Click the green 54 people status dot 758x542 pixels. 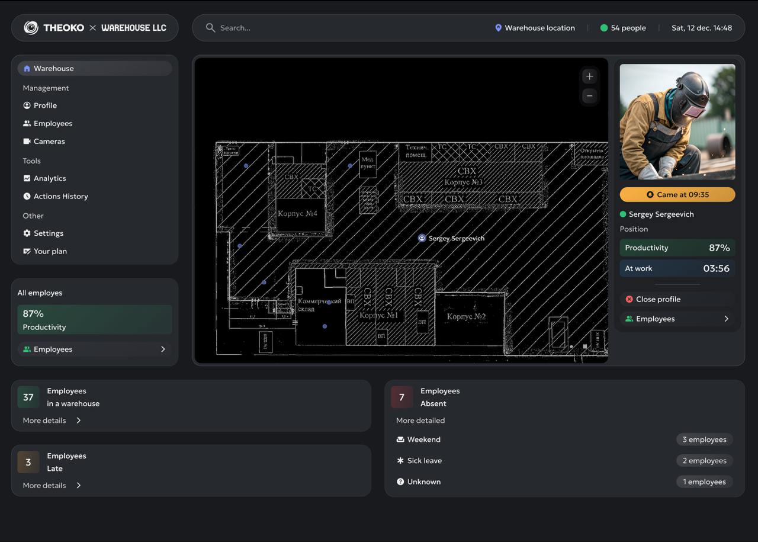coord(604,28)
